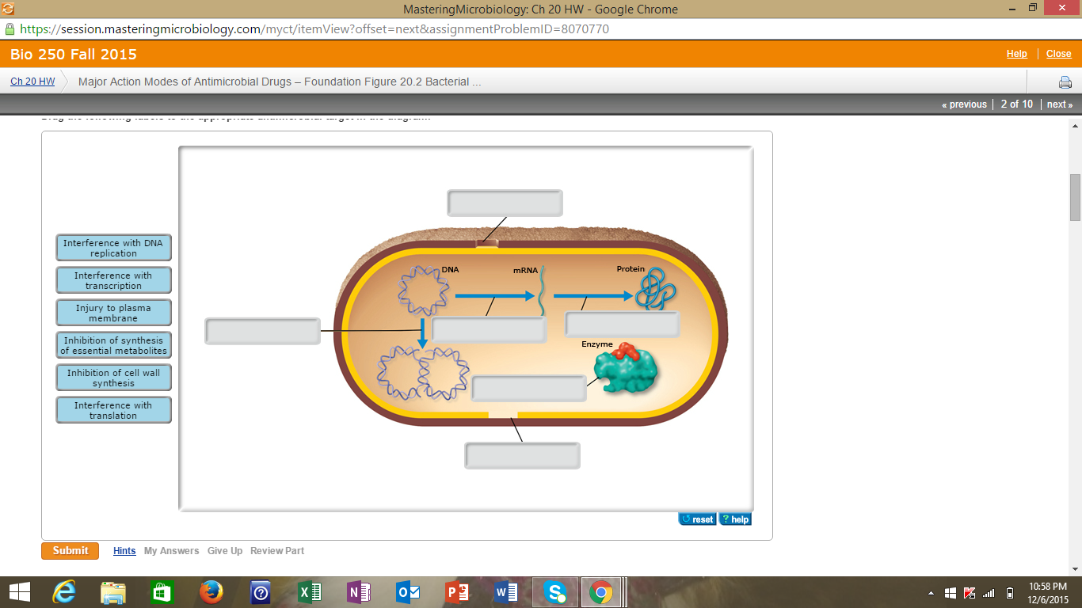
Task: Click the printer icon to print the assignment
Action: [x=1065, y=82]
